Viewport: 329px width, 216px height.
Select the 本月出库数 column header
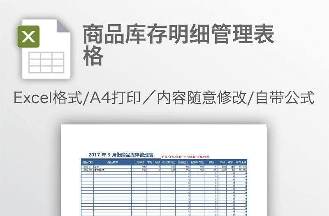(x=168, y=162)
